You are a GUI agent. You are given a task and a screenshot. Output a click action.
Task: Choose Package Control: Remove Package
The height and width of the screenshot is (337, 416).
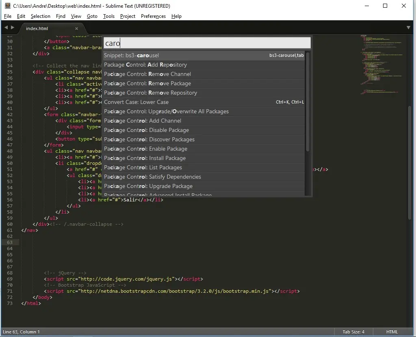click(x=204, y=83)
